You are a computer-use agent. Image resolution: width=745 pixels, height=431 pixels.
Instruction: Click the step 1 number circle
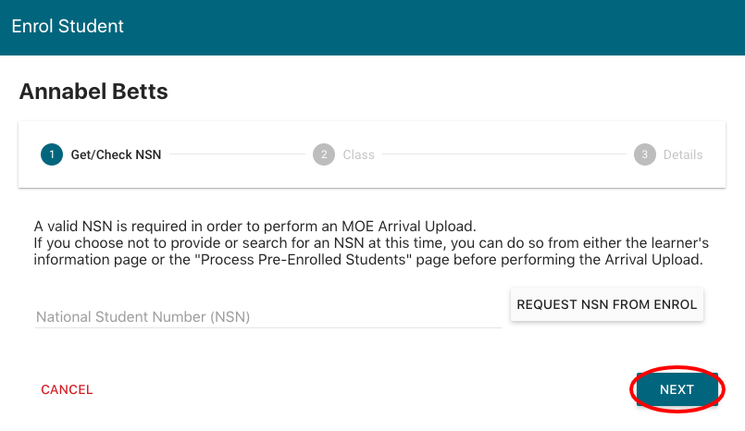pos(52,154)
